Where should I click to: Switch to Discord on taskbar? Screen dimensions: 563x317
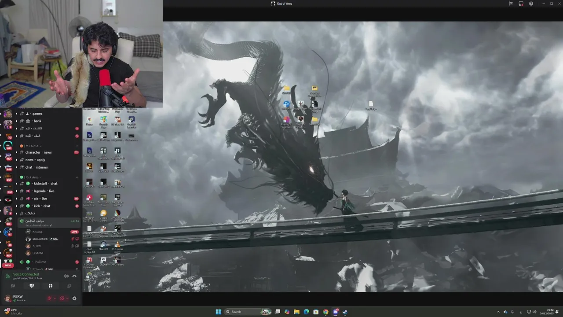click(x=336, y=312)
